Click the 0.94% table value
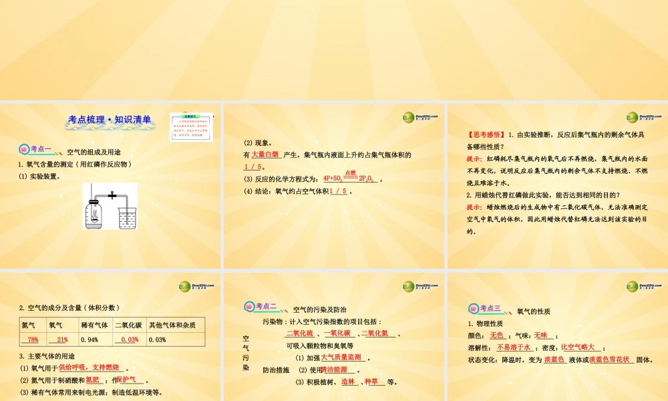The image size is (668, 401). tap(90, 340)
